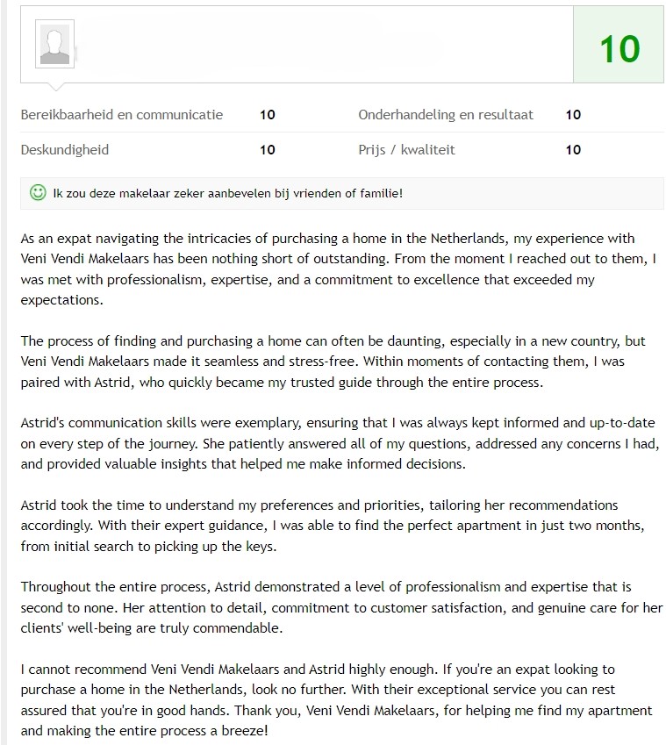
Task: Click the Bereikbaarheid en communicatie label
Action: 122,114
